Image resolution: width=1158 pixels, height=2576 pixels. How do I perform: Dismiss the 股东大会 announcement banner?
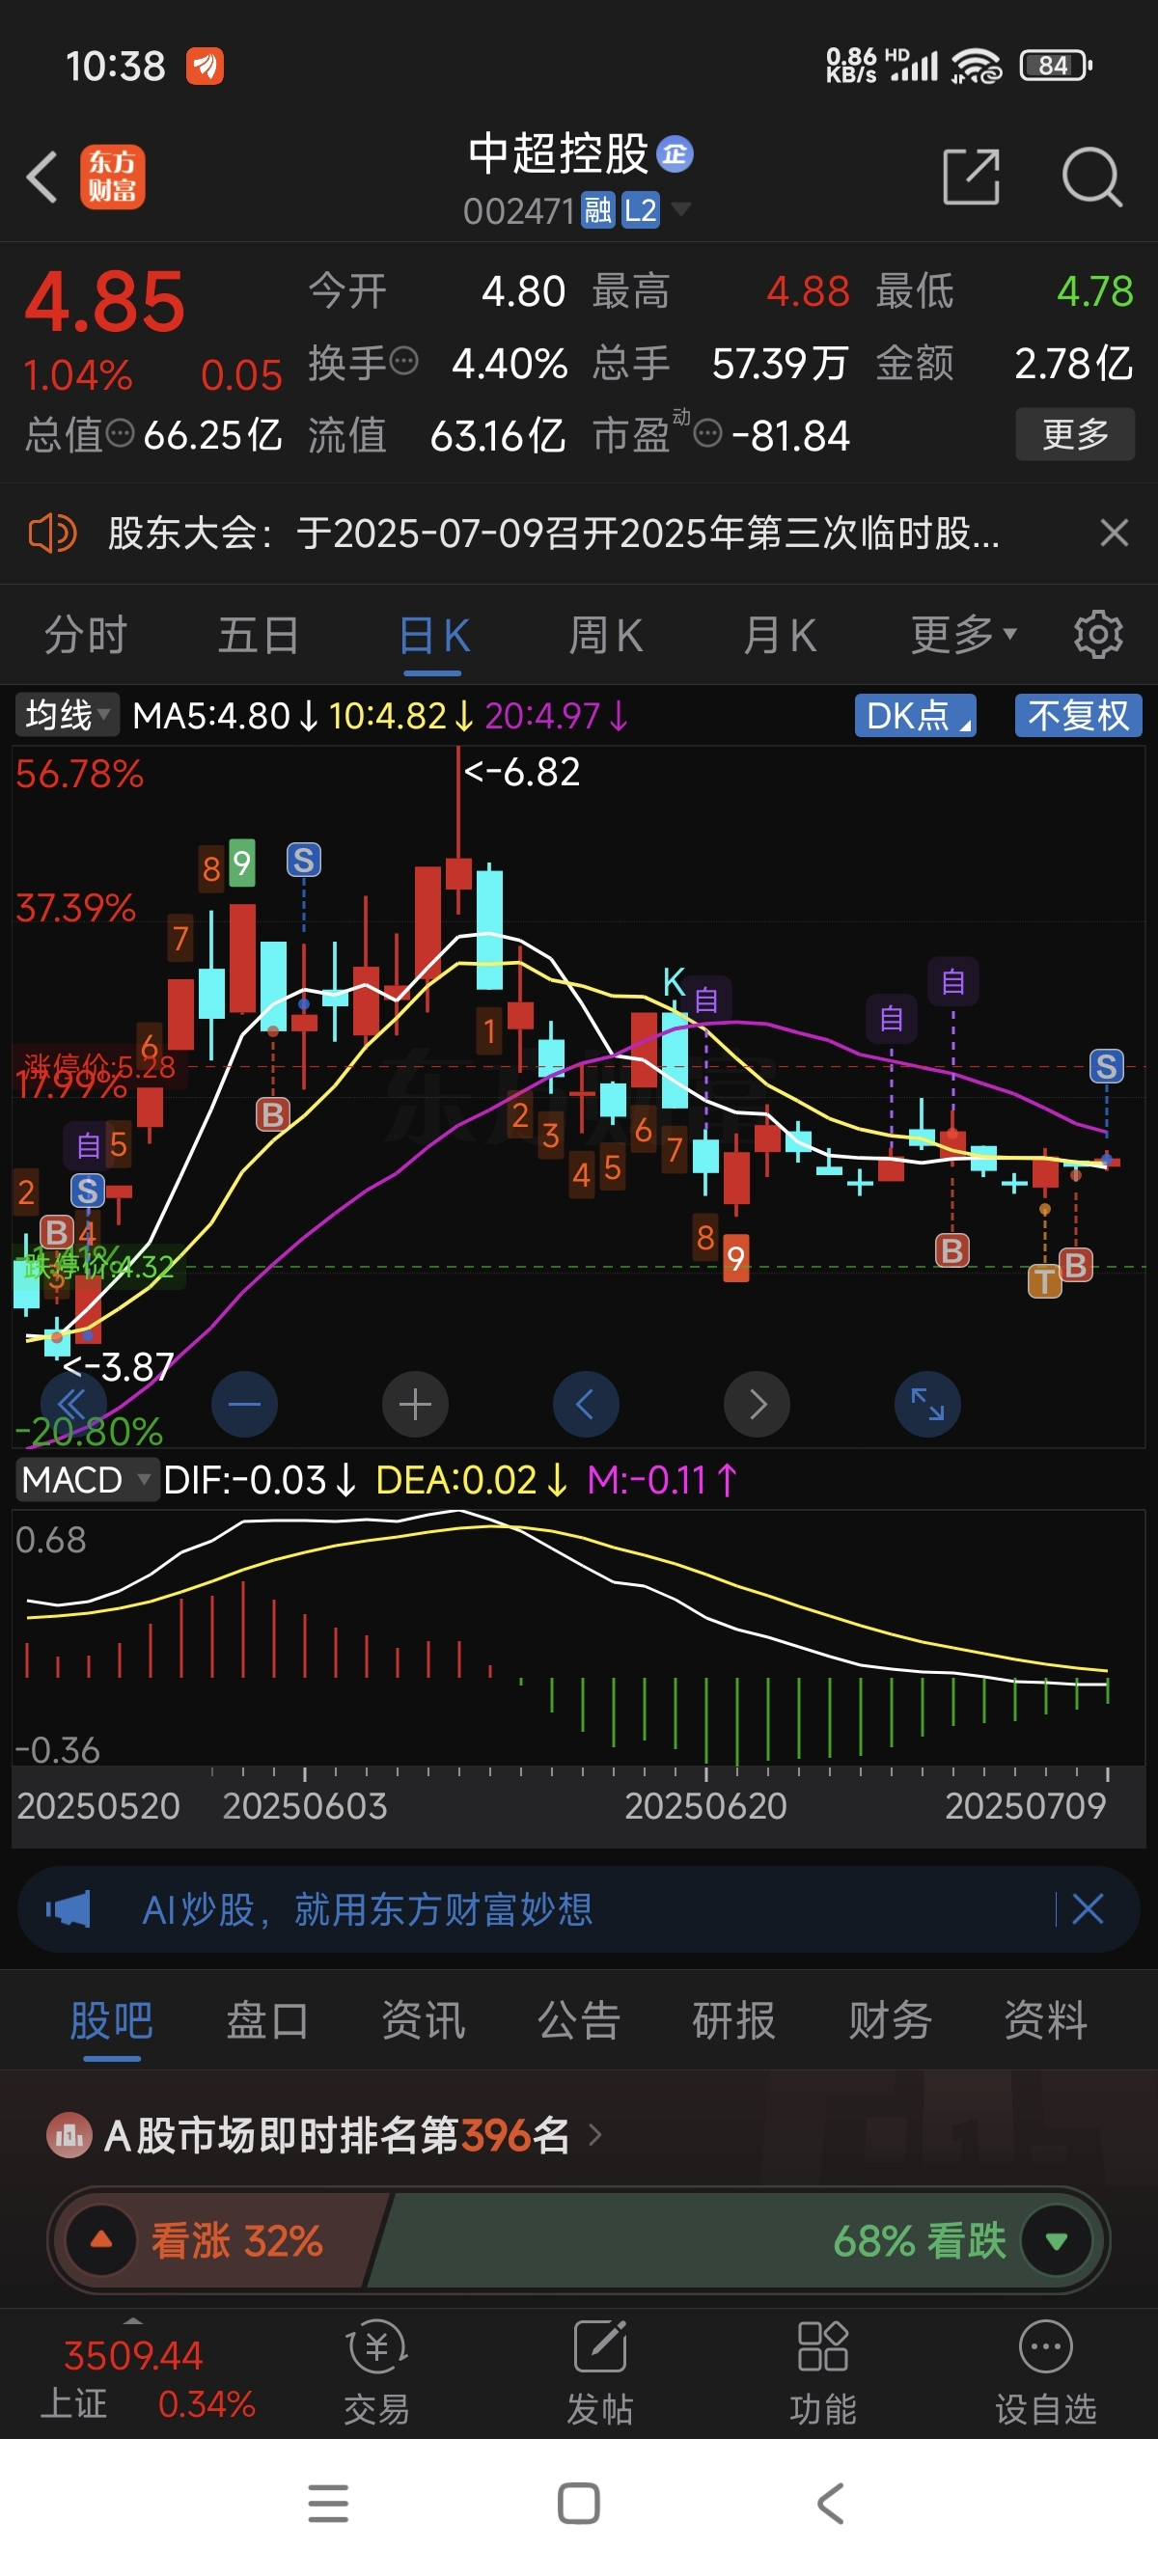pos(1114,533)
